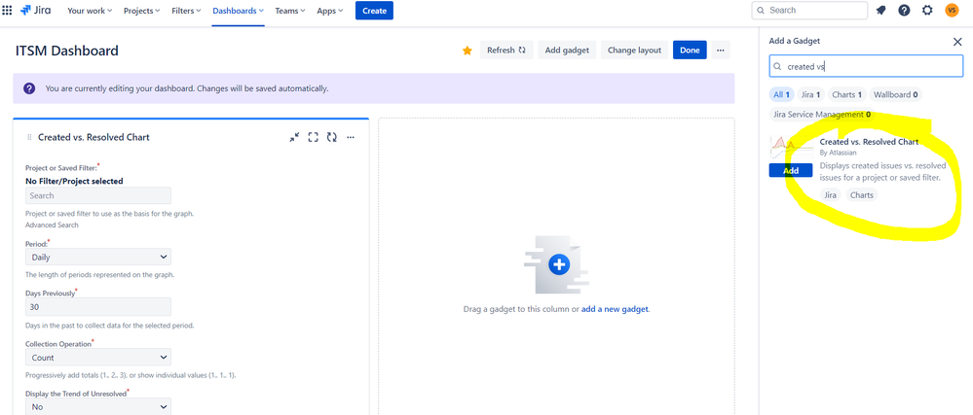Open the Apps menu
Screen dimensions: 973x415
click(x=330, y=11)
